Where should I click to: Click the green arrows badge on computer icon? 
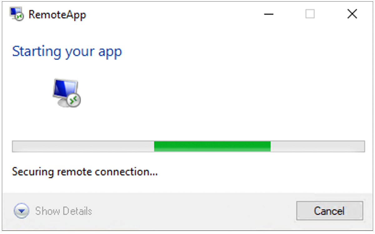(x=74, y=100)
